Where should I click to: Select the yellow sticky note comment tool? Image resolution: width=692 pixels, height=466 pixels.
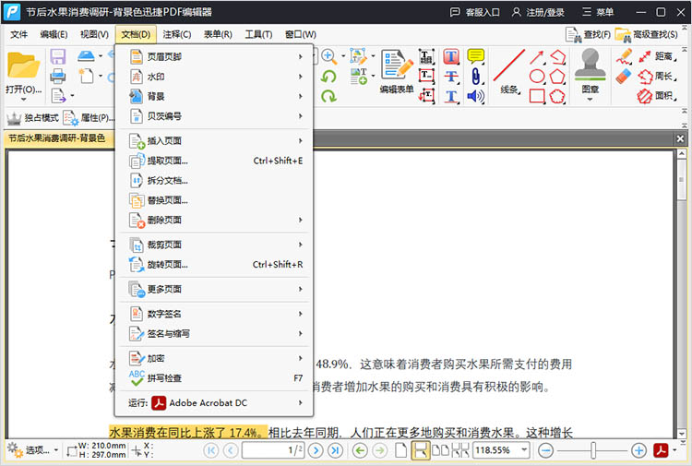click(475, 56)
